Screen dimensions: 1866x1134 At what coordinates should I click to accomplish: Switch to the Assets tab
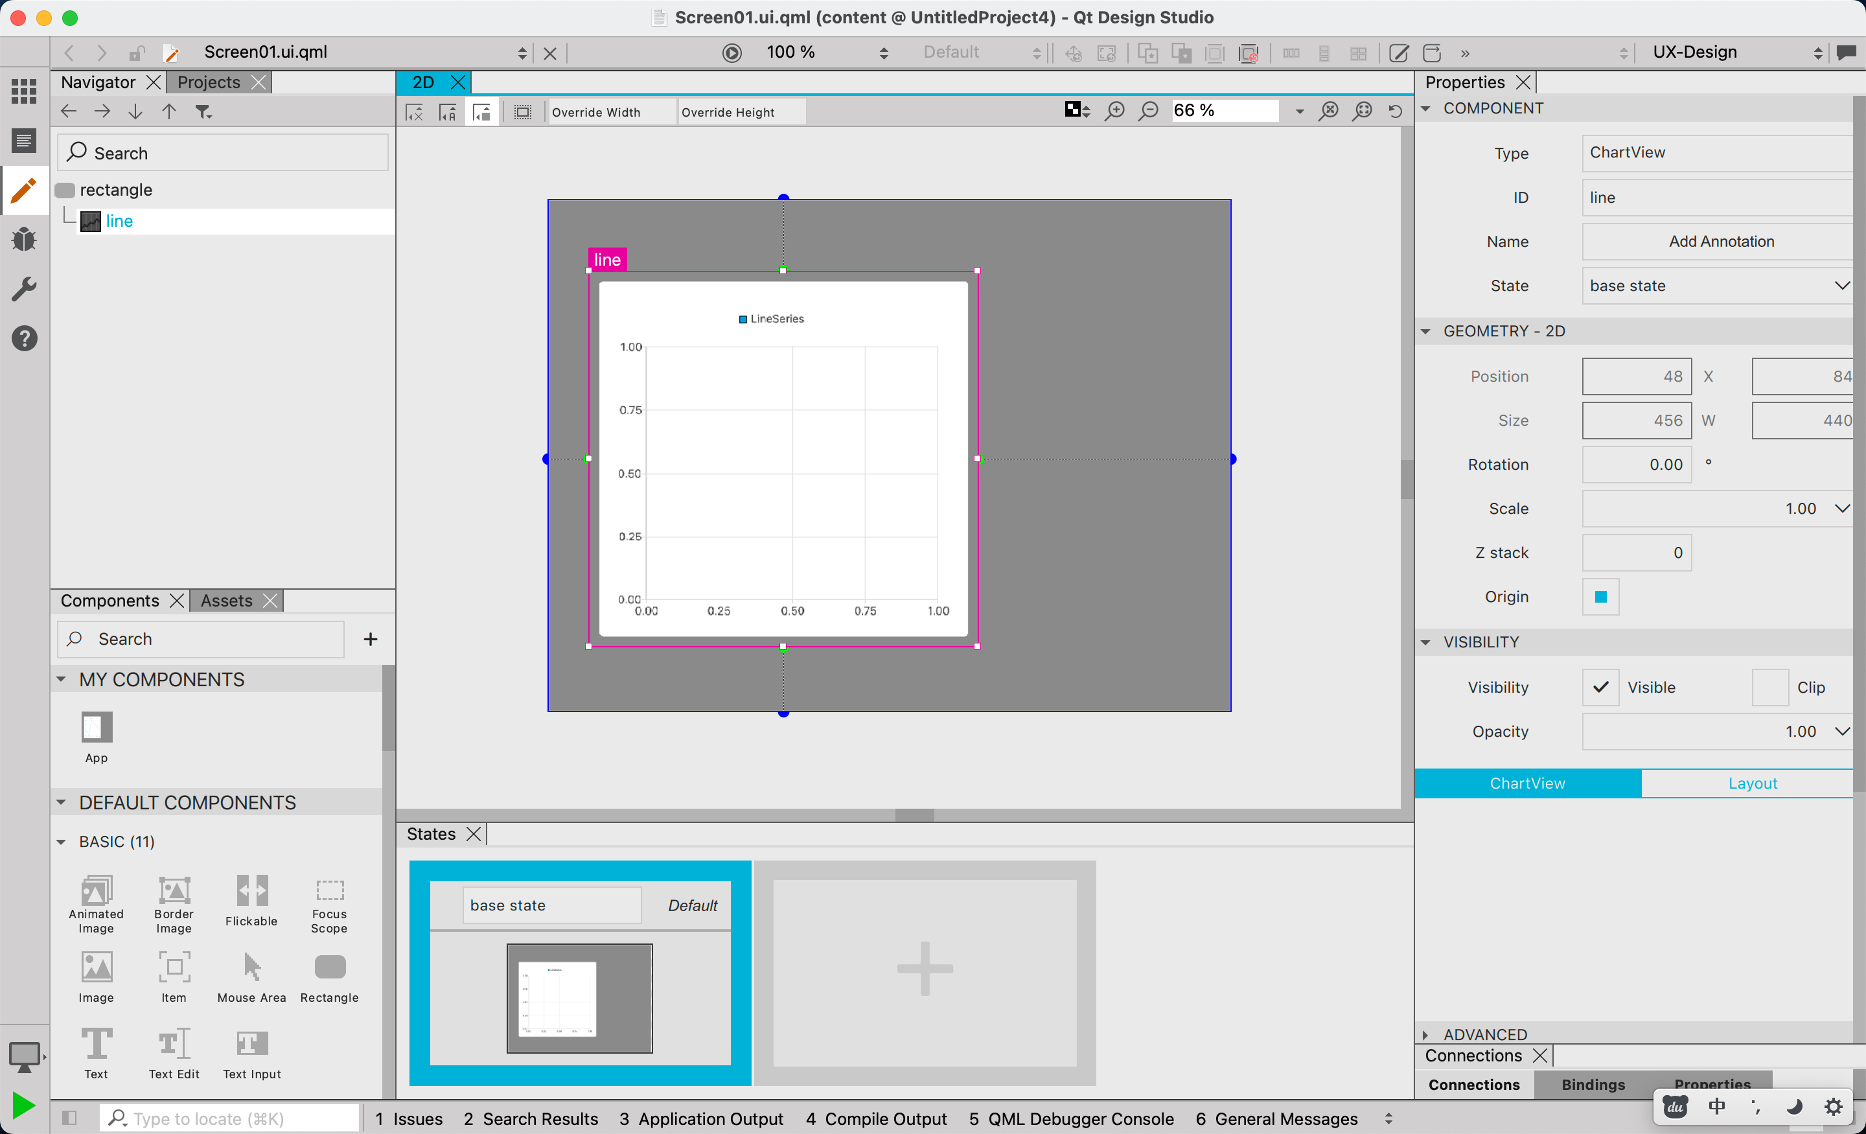pos(225,601)
